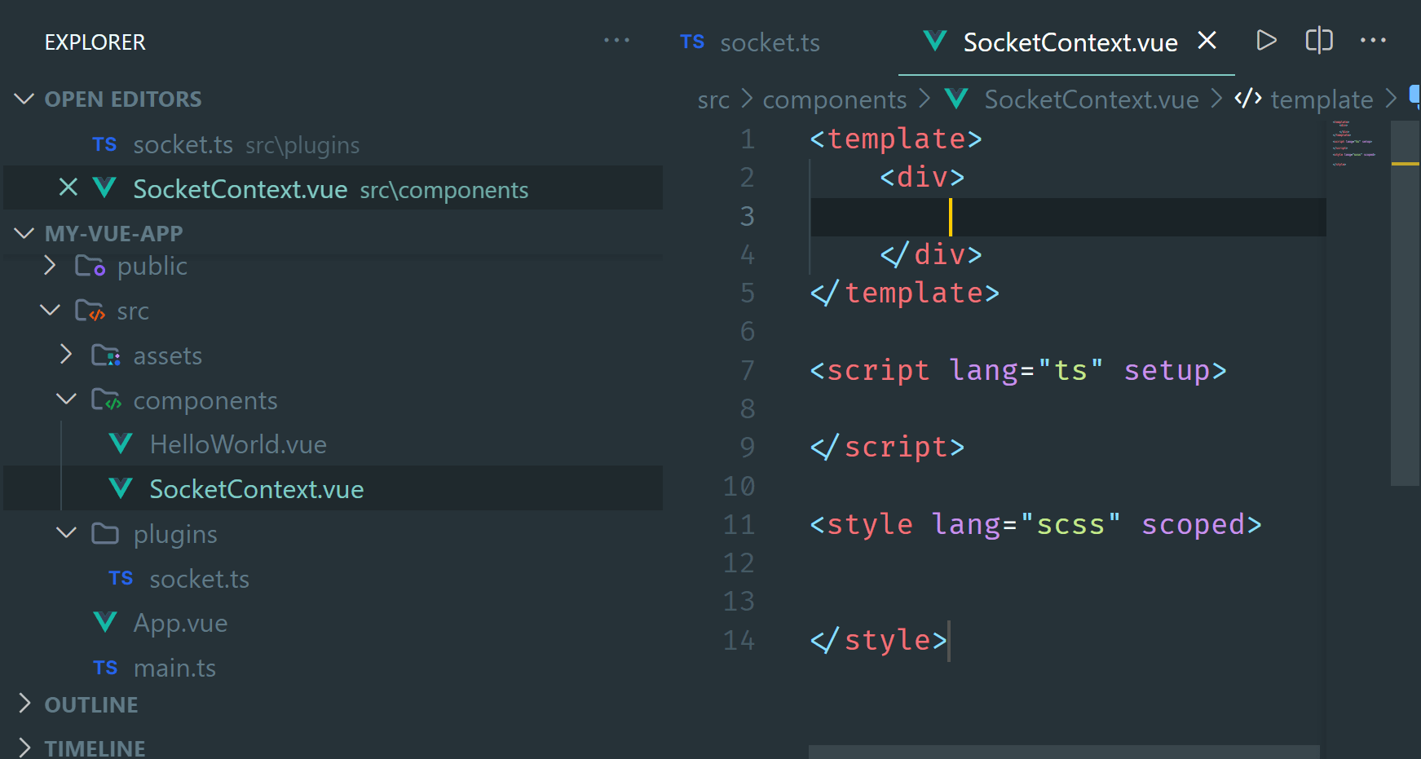Open the Split Editor icon
Screen dimensions: 1421x759
(x=1318, y=40)
